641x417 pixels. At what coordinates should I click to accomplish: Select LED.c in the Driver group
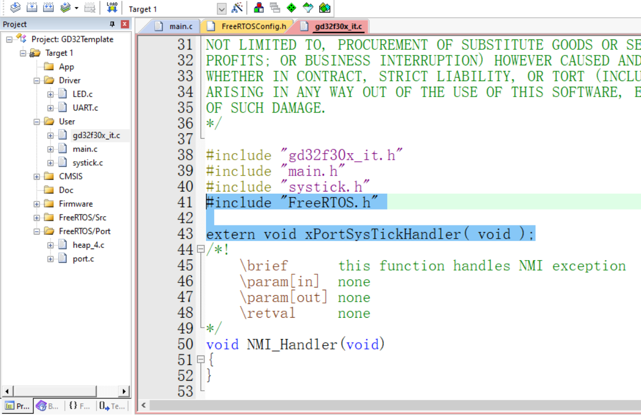82,94
